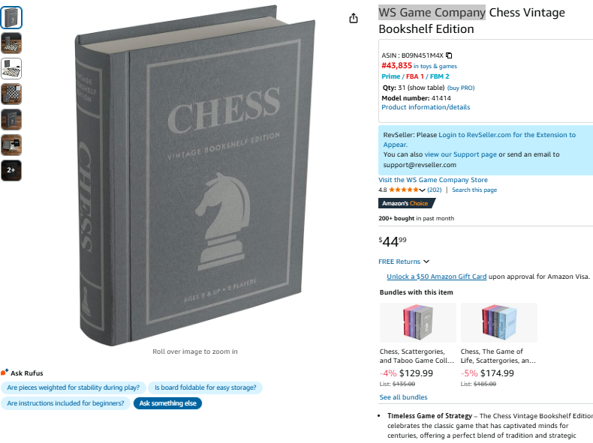Click the star rating icons

point(404,190)
